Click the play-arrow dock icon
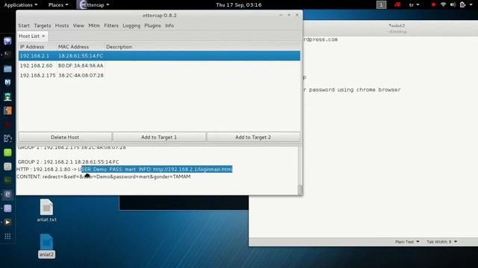This screenshot has height=268, width=478. click(7, 222)
